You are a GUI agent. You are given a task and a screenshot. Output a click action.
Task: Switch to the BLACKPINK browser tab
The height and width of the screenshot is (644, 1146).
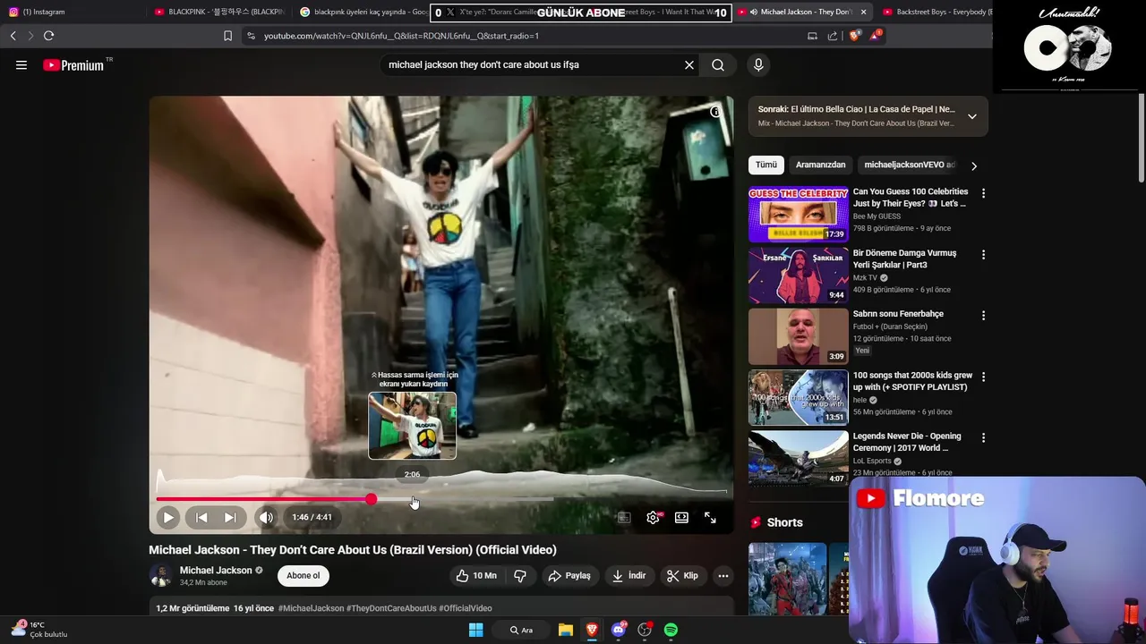219,12
